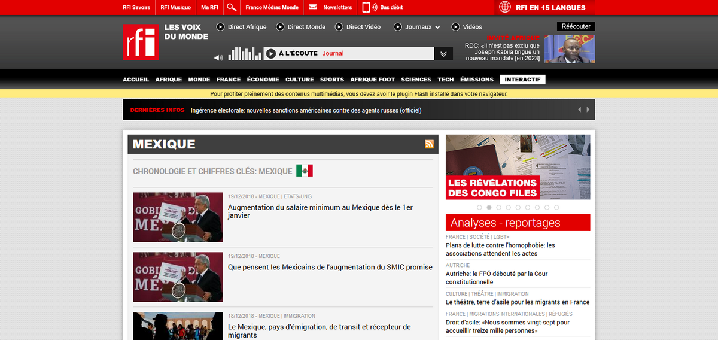Open the Économie section
Screen dimensions: 718x340
(263, 80)
